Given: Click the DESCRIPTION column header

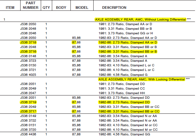Looking at the screenshot, I should coord(114,8).
